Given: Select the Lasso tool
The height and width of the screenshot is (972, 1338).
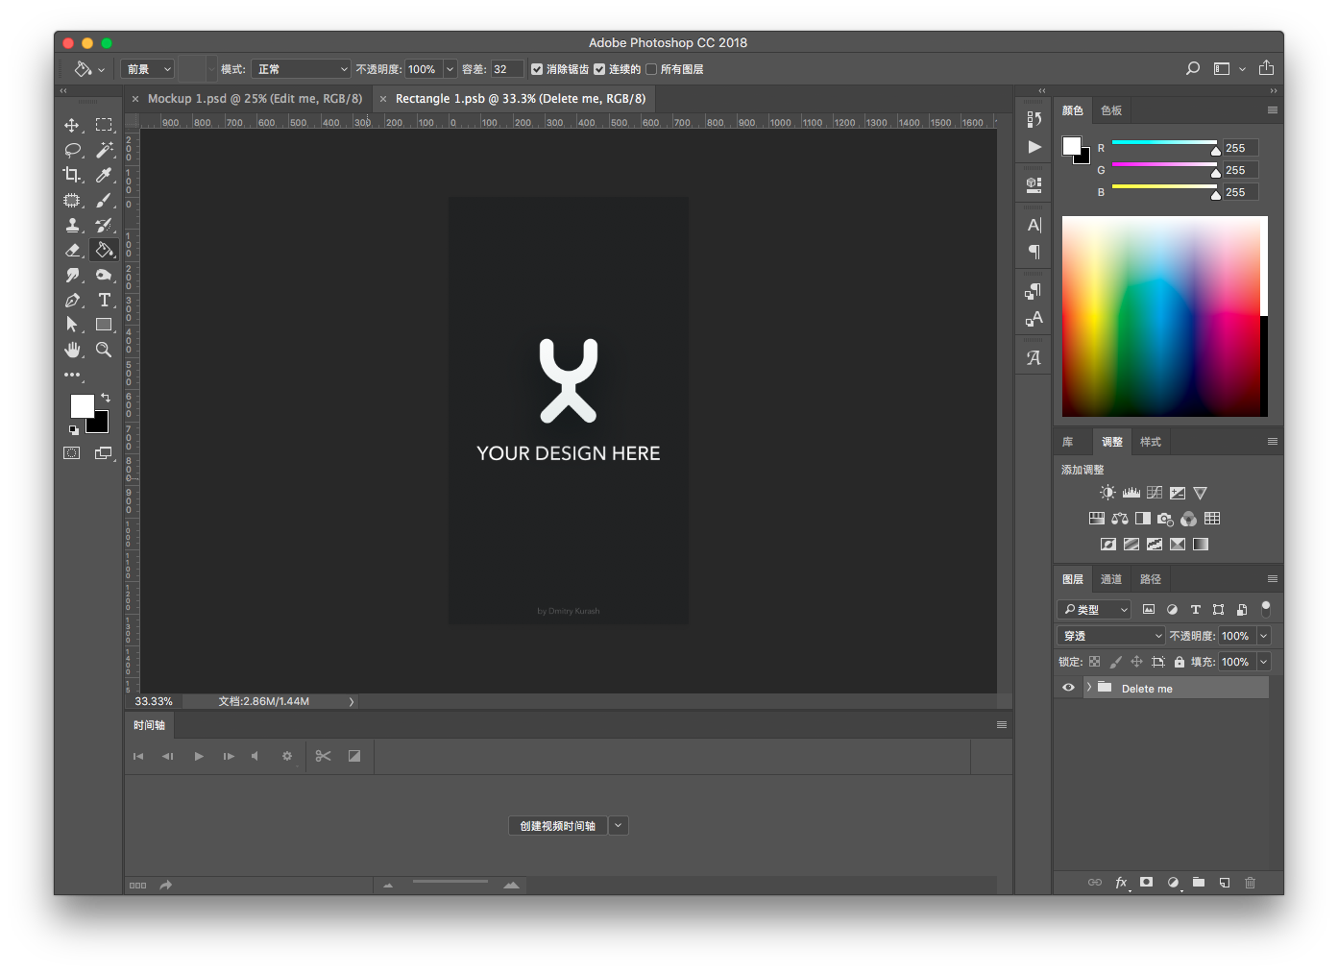Looking at the screenshot, I should pos(72,150).
